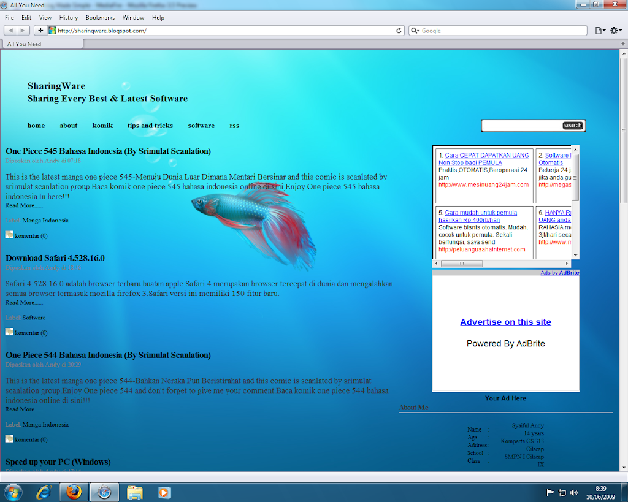The image size is (628, 502).
Task: Open the Bookmarks menu
Action: [100, 18]
